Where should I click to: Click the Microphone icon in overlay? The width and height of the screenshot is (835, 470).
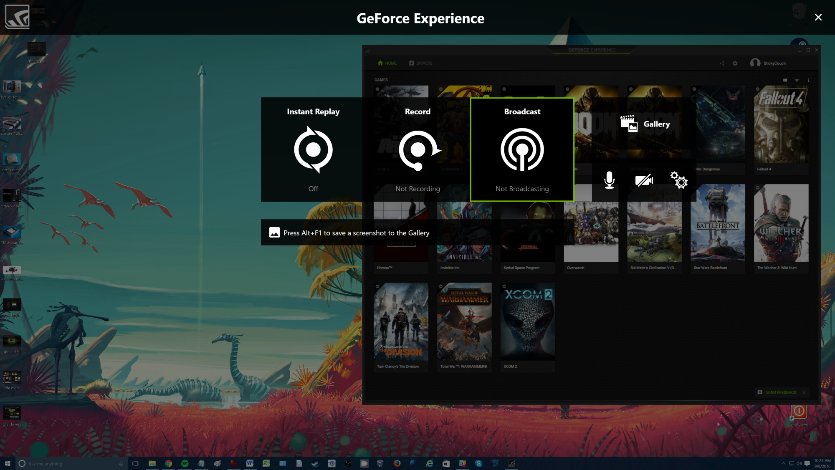pos(608,180)
